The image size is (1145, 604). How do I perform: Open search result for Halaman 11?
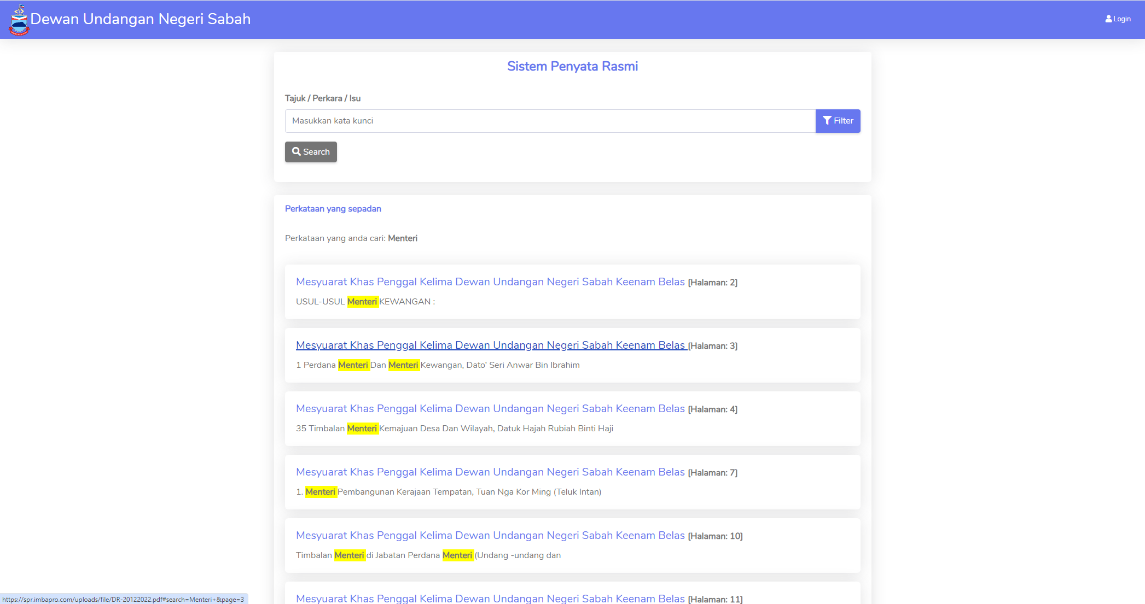tap(490, 599)
